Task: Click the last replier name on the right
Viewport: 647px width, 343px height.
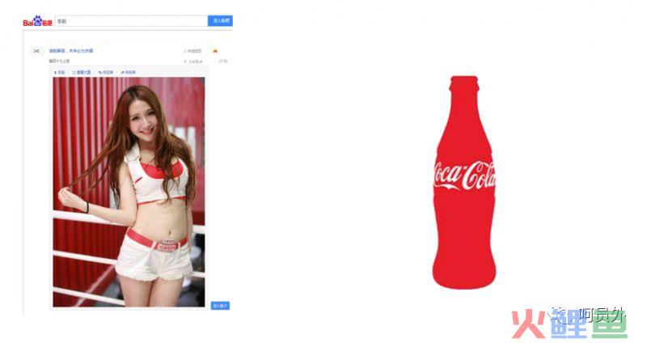Action: pyautogui.click(x=193, y=61)
